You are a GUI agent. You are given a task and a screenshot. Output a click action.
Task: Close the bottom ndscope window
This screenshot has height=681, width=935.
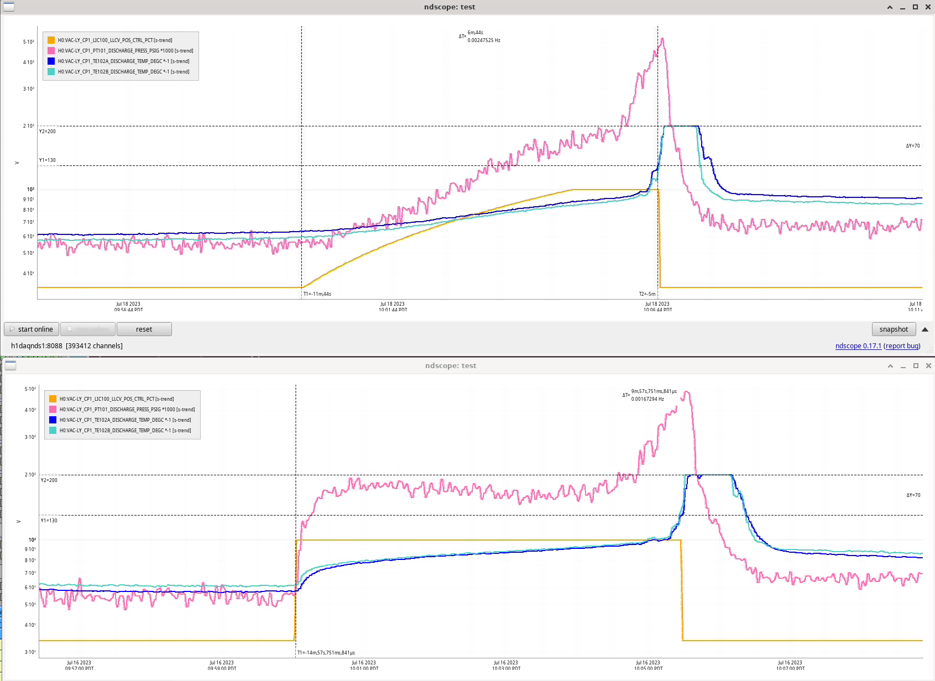[x=928, y=366]
